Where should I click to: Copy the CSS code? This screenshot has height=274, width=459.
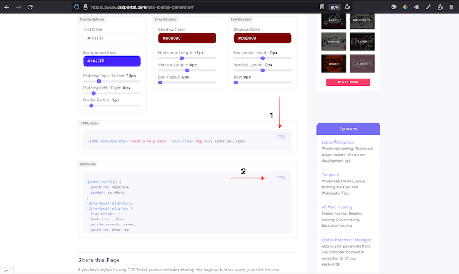click(x=281, y=177)
